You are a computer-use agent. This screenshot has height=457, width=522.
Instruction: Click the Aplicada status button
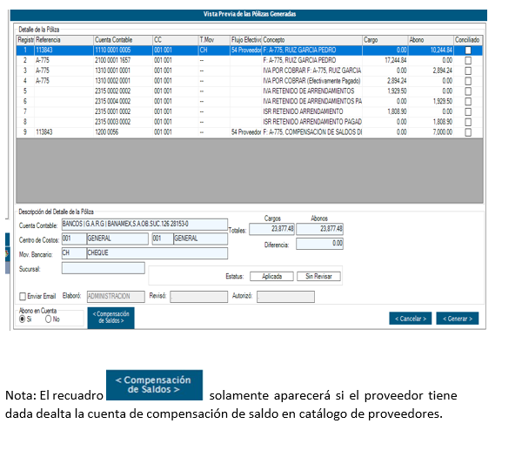pos(271,277)
